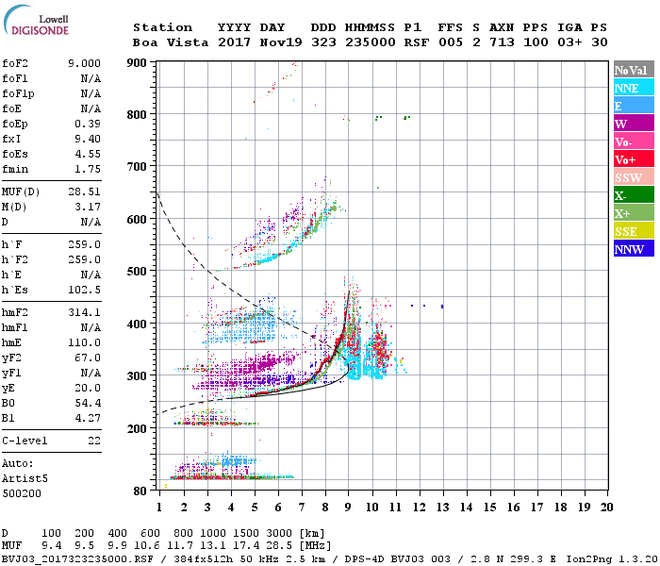Click the 235000 time header value
The height and width of the screenshot is (566, 660).
370,42
